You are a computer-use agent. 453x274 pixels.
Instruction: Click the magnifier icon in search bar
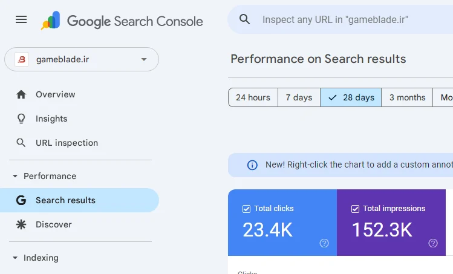pyautogui.click(x=245, y=19)
